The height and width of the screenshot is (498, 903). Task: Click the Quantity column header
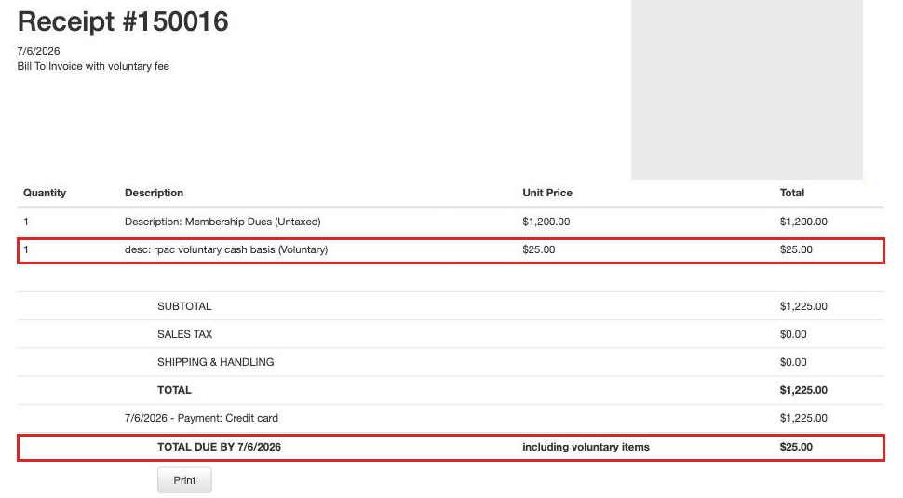pyautogui.click(x=45, y=193)
